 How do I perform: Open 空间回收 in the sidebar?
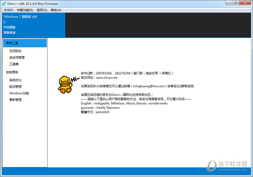click(x=15, y=51)
